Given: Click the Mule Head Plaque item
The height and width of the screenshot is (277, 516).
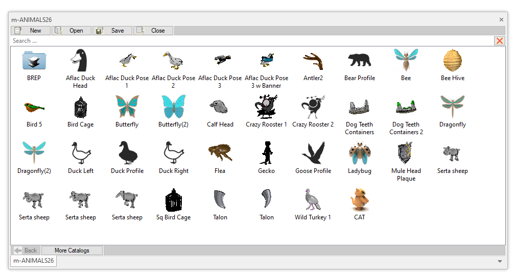Looking at the screenshot, I should coord(406,154).
